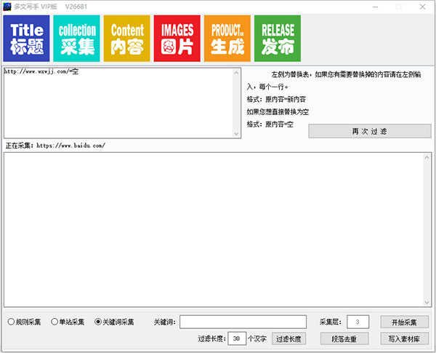Click the down arrow of replacement list scrollbar
Screen dimensions: 436x353
pos(236,133)
